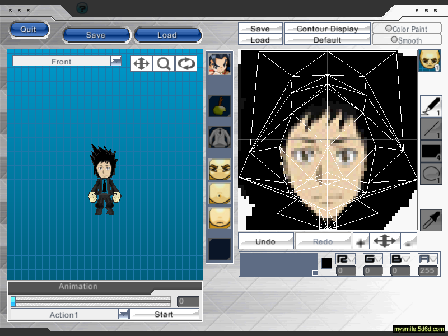Enable the Color Paint radio option
The width and height of the screenshot is (448, 336).
389,29
